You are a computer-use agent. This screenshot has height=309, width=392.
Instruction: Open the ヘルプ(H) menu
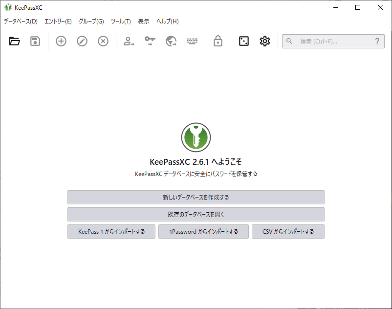point(168,22)
